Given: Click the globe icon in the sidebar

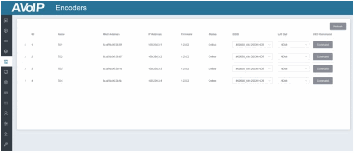Looking at the screenshot, I should [6, 83].
